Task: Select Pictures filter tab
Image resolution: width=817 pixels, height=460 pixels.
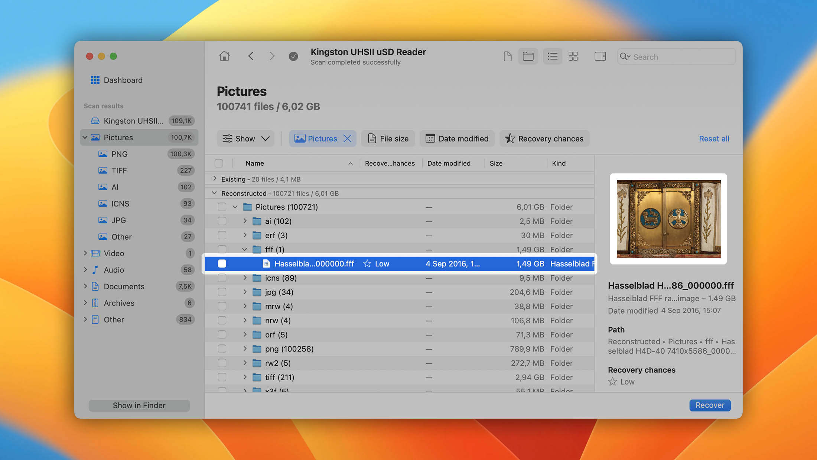Action: tap(323, 139)
